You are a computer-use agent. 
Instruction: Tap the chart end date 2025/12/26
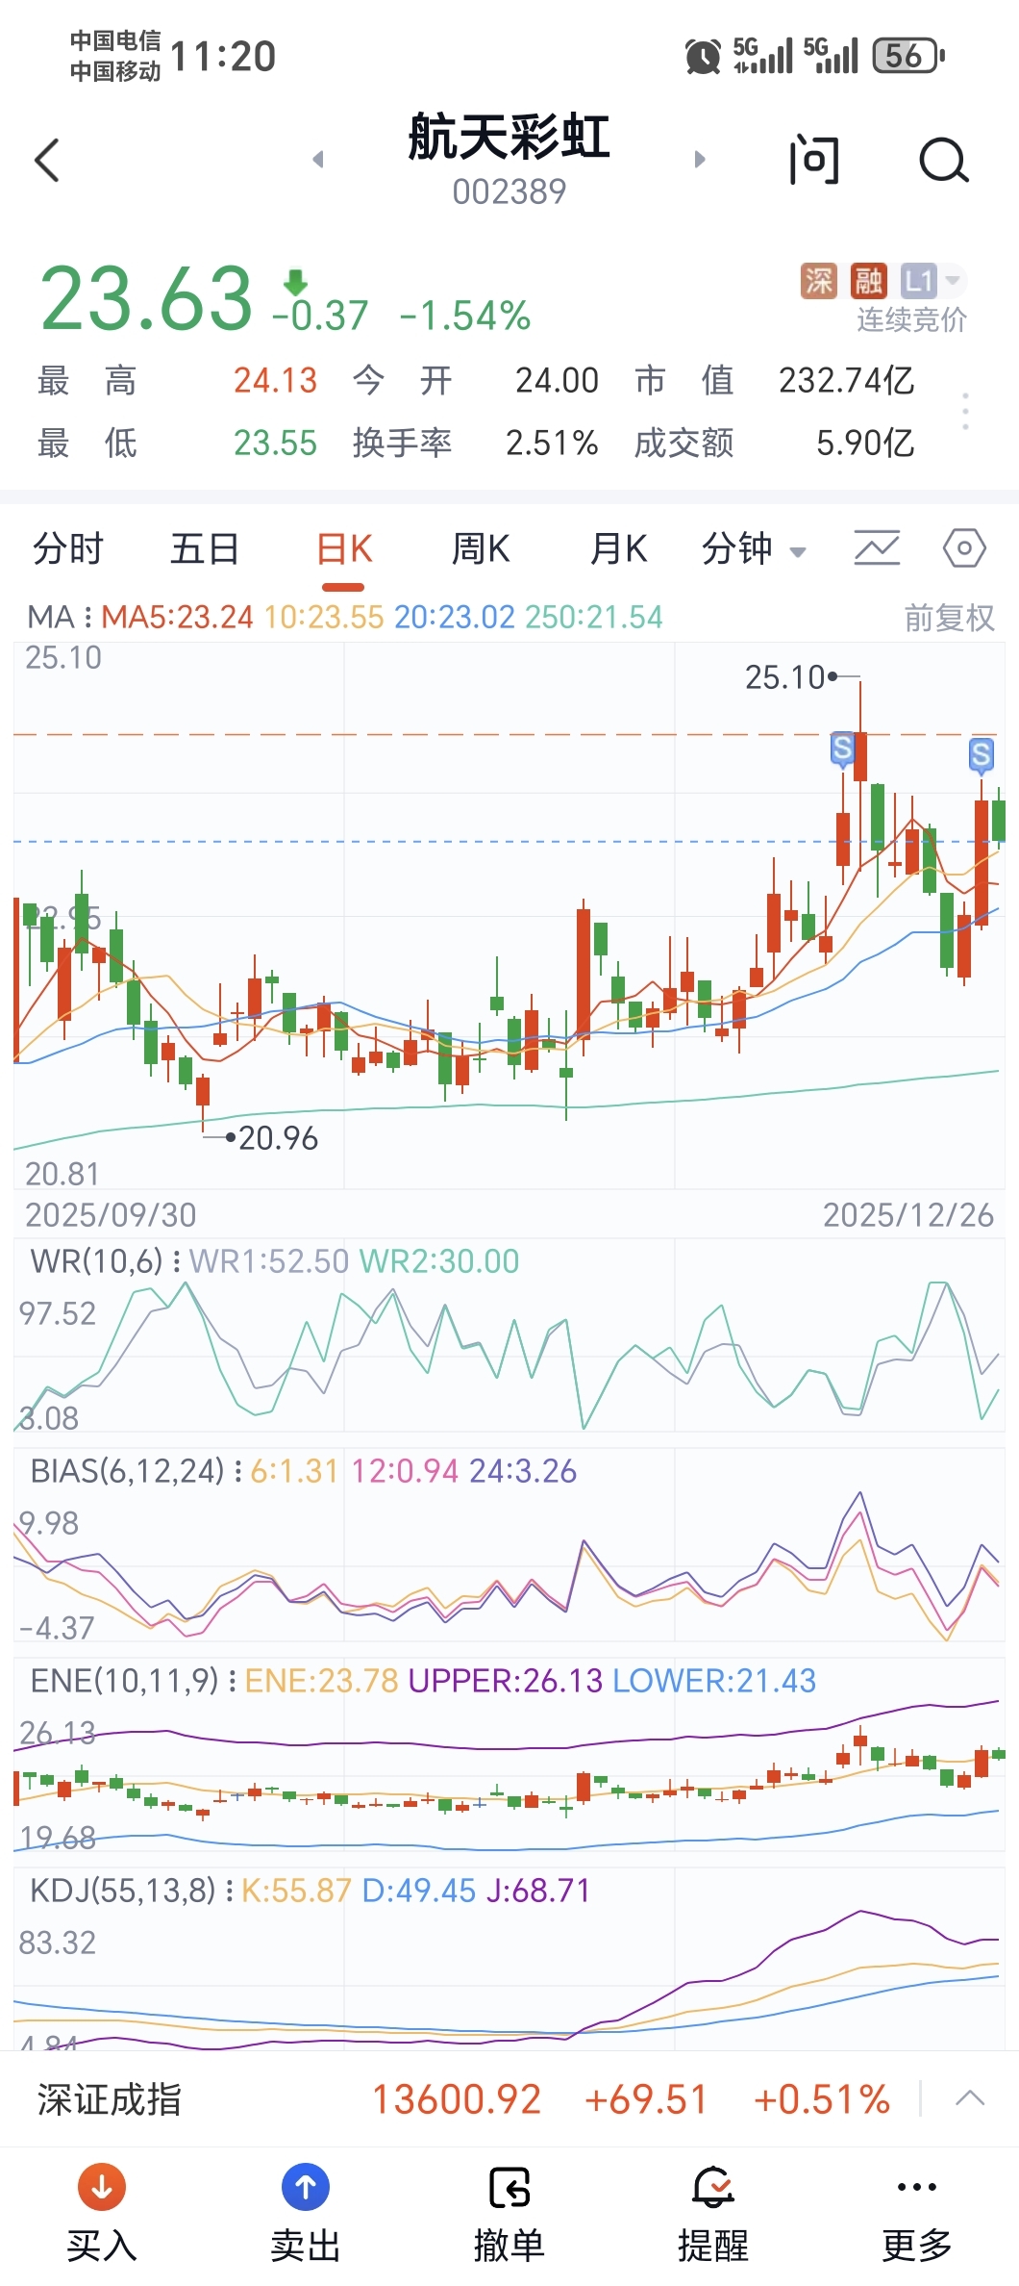[908, 1215]
